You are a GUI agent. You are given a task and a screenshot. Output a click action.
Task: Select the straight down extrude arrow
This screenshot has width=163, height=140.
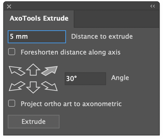[33, 87]
